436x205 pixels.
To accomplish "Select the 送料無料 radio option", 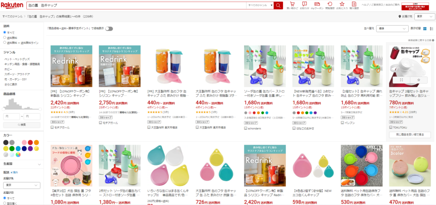I will coord(4,37).
